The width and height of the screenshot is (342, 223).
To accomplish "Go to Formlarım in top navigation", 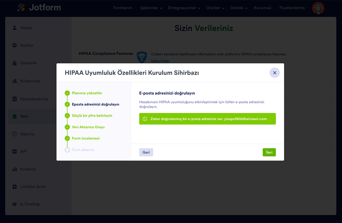I will [123, 8].
